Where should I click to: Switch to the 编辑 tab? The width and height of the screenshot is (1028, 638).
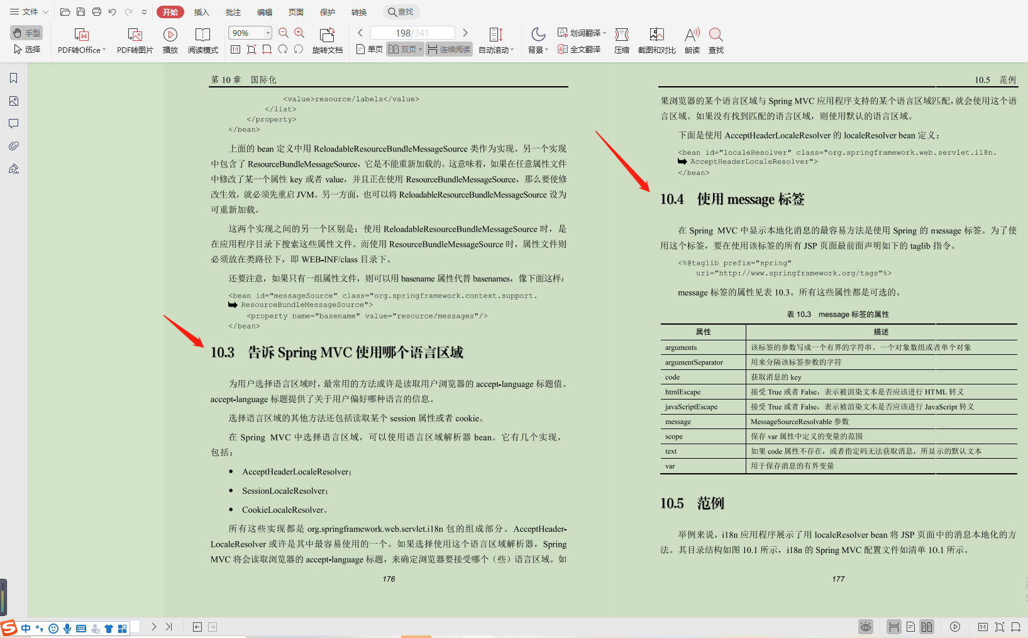pos(265,12)
